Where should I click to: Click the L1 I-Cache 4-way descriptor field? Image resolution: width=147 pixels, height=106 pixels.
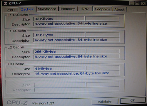pyautogui.click(x=76, y=40)
